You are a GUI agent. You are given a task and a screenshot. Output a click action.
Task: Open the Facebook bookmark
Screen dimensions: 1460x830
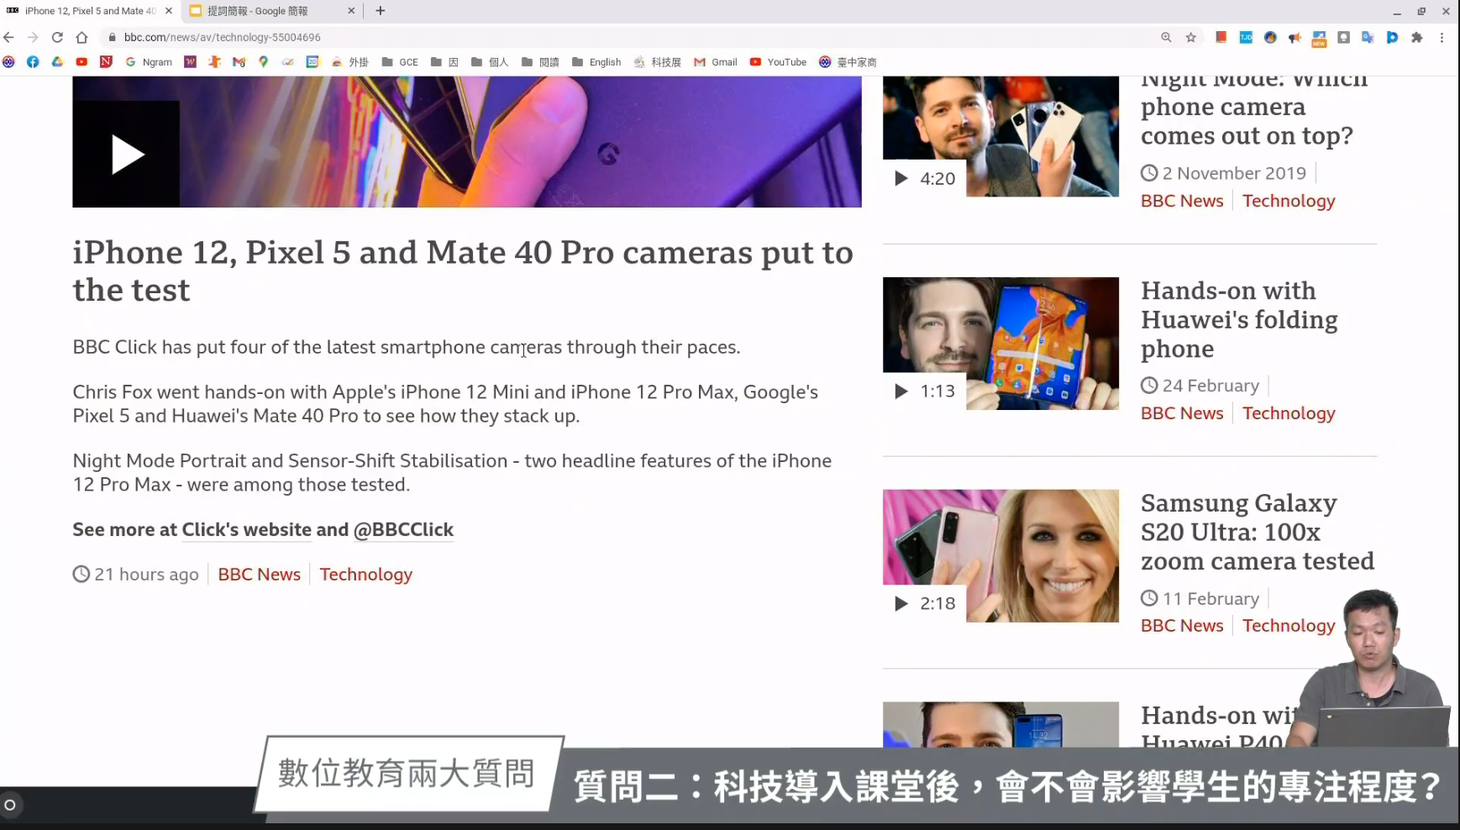click(x=33, y=62)
